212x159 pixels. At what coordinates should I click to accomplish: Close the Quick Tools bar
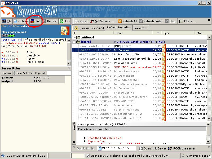pos(74,147)
